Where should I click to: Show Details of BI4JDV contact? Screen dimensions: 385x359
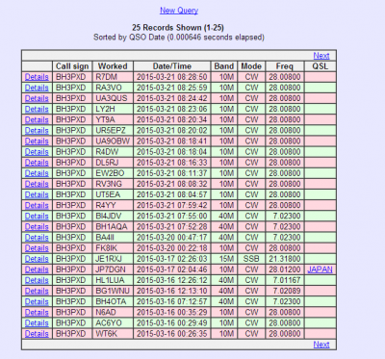(x=37, y=216)
